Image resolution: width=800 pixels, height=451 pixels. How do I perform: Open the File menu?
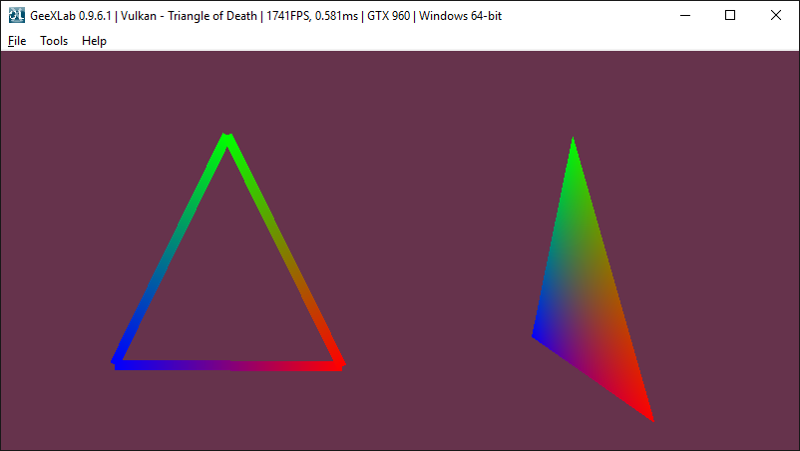point(17,41)
